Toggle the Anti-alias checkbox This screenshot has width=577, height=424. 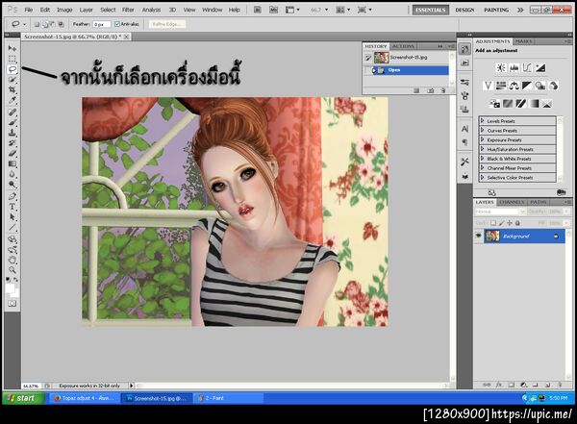117,24
